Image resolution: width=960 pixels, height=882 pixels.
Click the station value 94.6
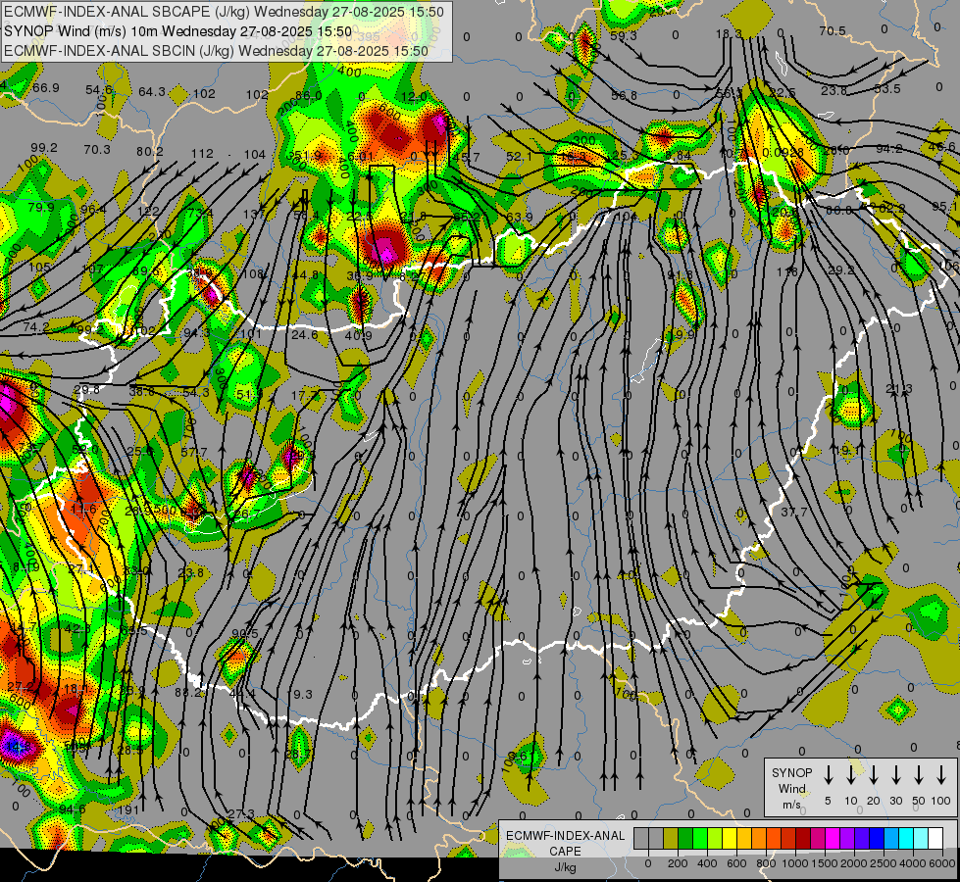tap(73, 809)
